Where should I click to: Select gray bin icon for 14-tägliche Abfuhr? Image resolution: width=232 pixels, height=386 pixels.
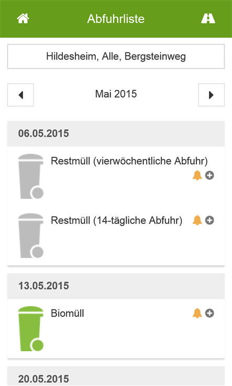pyautogui.click(x=31, y=235)
